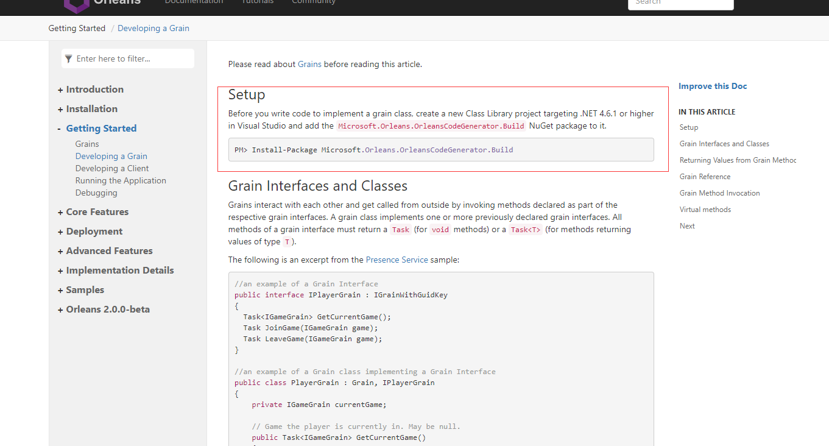
Task: Click the Orleans logo icon
Action: point(76,6)
